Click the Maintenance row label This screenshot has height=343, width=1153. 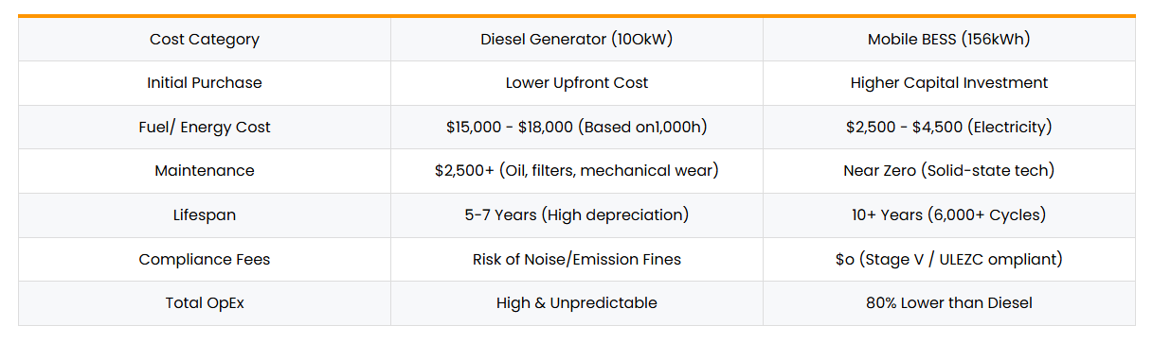205,171
